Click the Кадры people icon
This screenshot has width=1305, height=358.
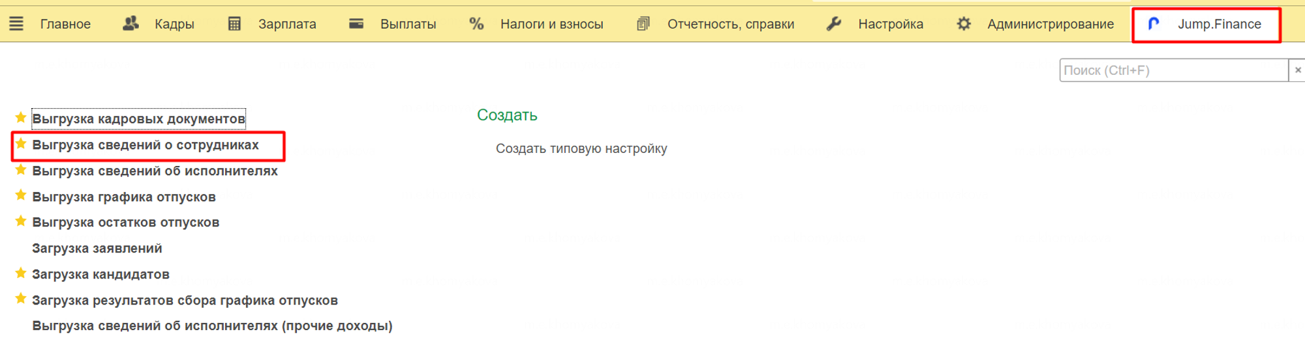click(131, 24)
